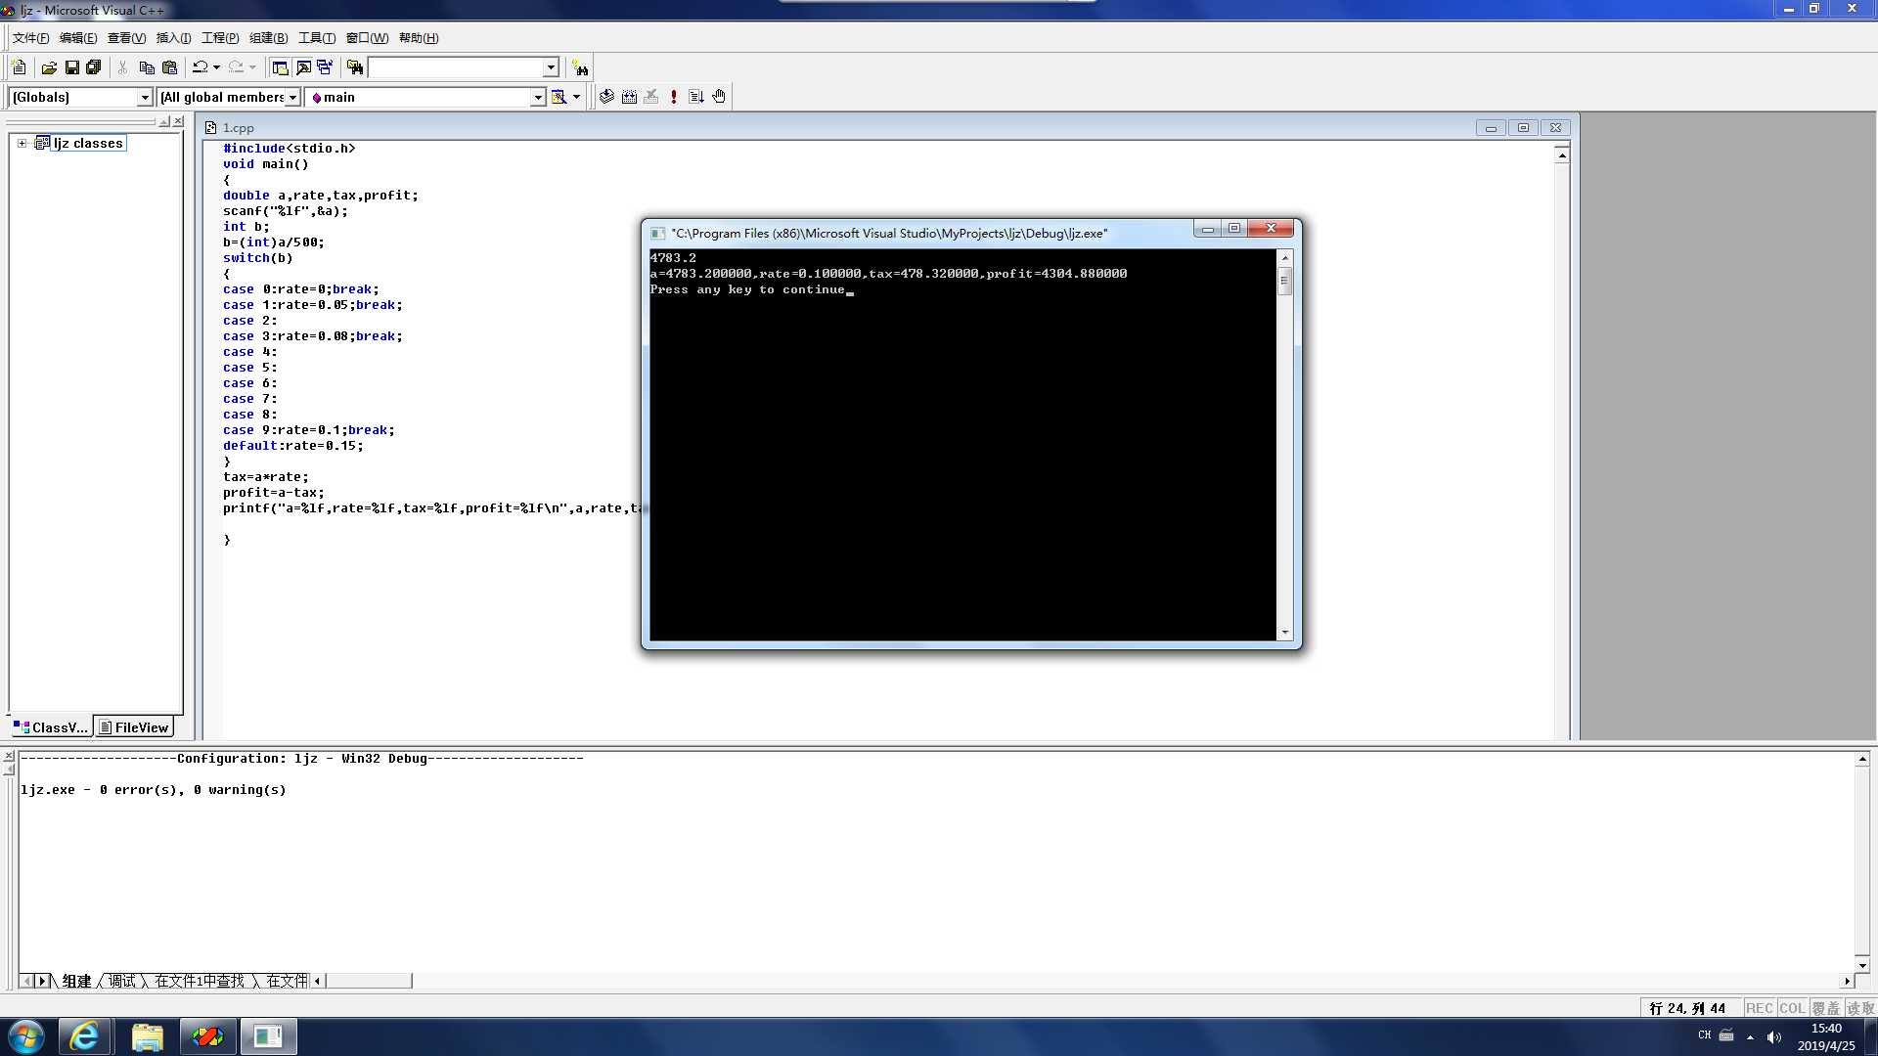Select the ljz classes tree item
Viewport: 1878px width, 1056px height.
[x=88, y=143]
